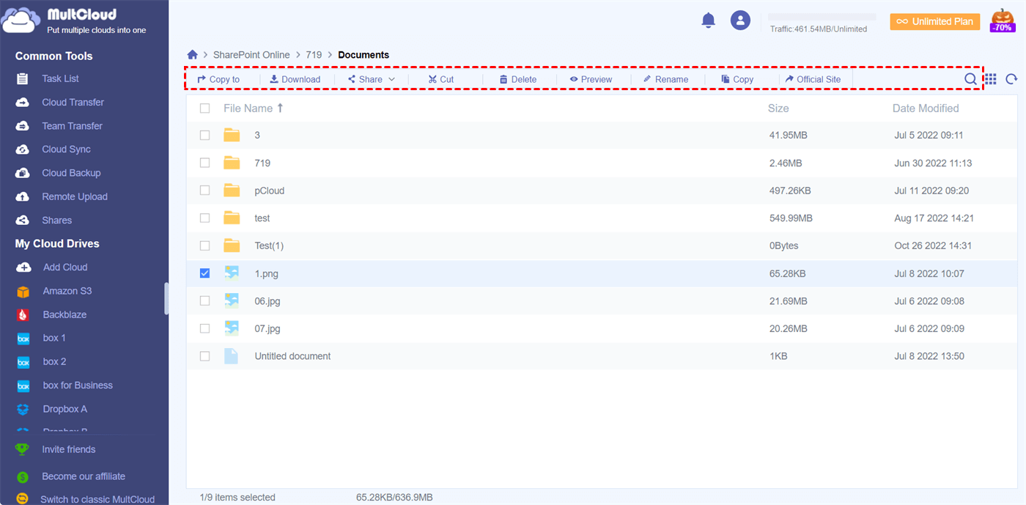Screen dimensions: 1026x505
Task: Click the Copy to toolbar button
Action: [218, 79]
